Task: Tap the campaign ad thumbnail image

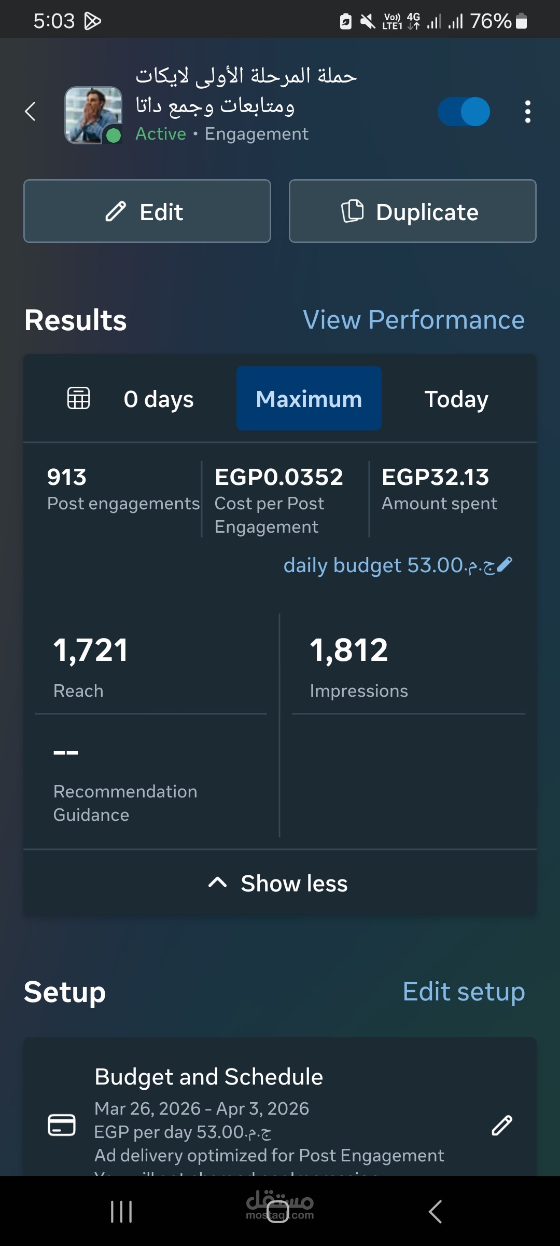Action: coord(93,115)
